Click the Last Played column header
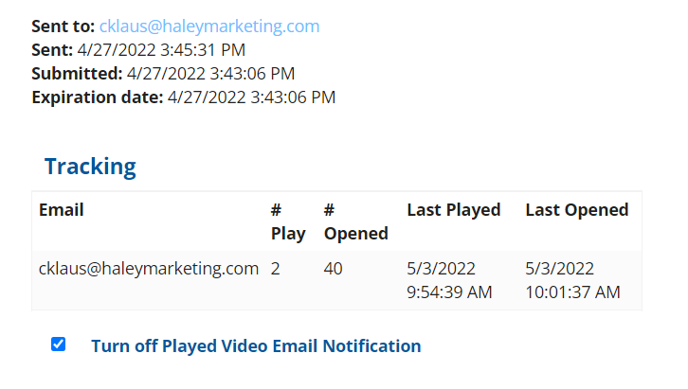Viewport: 688px width, 389px height. coord(454,210)
